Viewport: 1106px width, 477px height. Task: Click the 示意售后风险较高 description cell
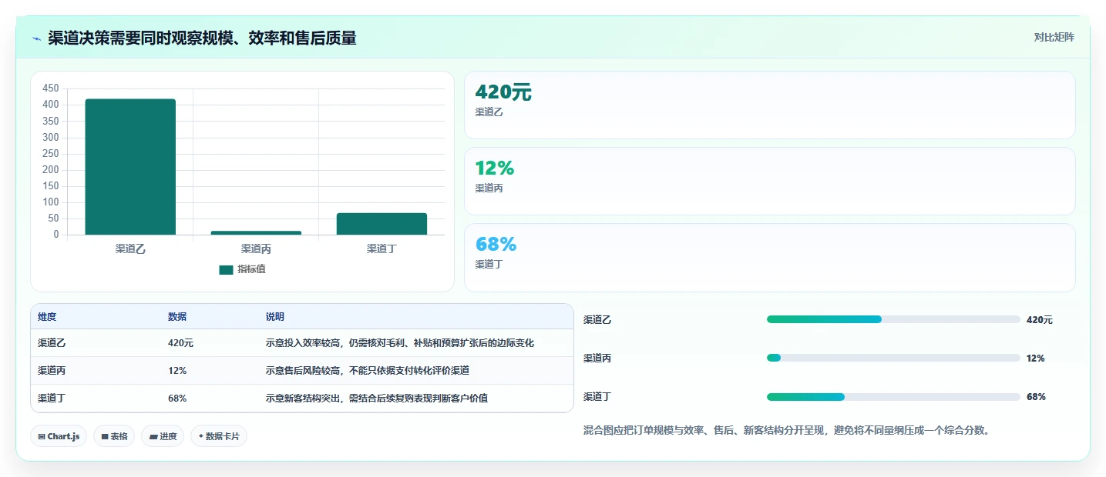pos(368,371)
